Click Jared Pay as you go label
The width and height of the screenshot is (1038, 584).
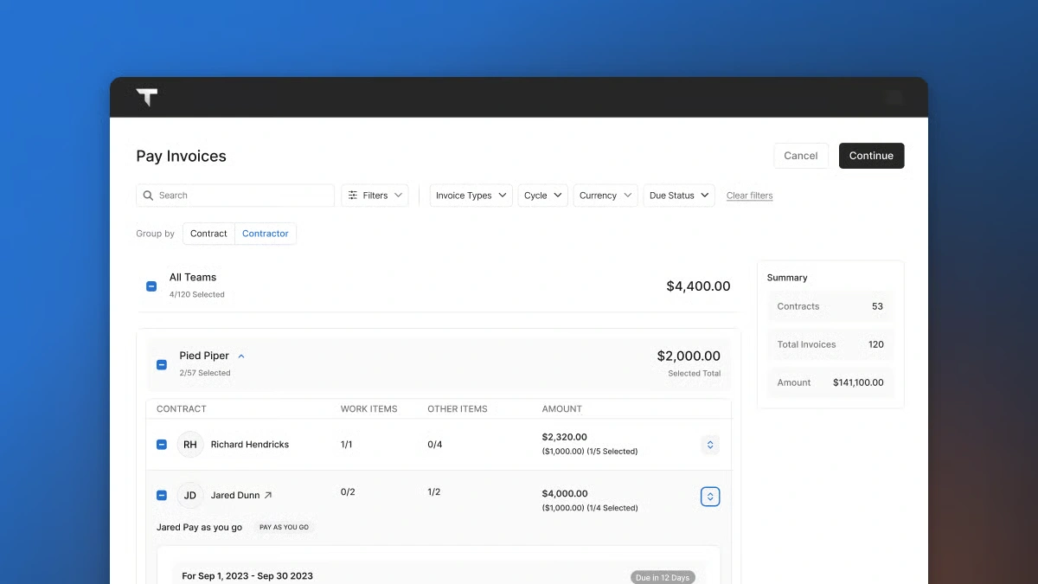[200, 528]
